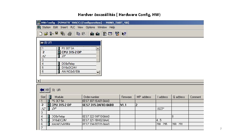240x135 pixels.
Task: Click the Open ONLINE station toolbar icon
Action: [x=51, y=34]
